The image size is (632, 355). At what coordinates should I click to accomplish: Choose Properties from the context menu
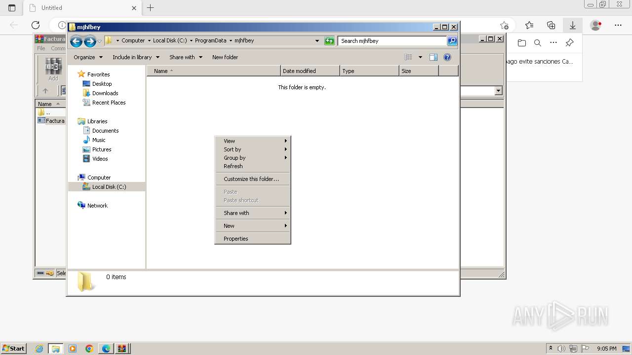coord(253,239)
